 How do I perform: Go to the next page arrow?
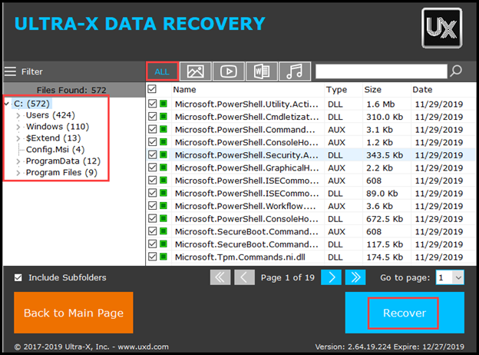331,277
